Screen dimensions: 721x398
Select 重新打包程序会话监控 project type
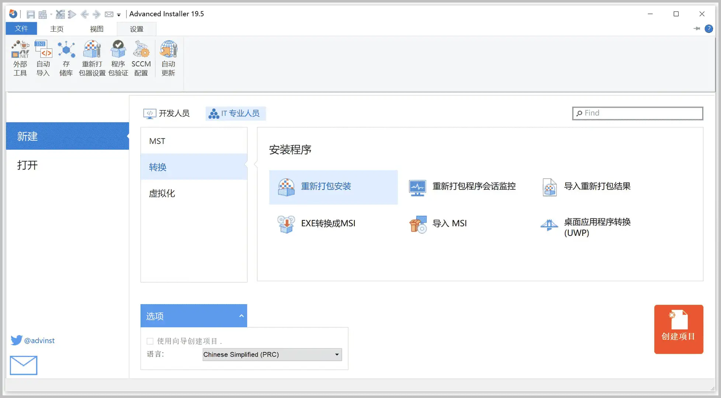pyautogui.click(x=462, y=187)
